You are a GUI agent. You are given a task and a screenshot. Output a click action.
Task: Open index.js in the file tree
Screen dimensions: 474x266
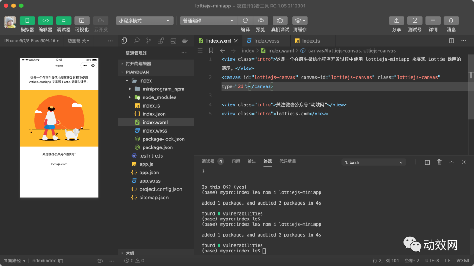[x=156, y=105]
